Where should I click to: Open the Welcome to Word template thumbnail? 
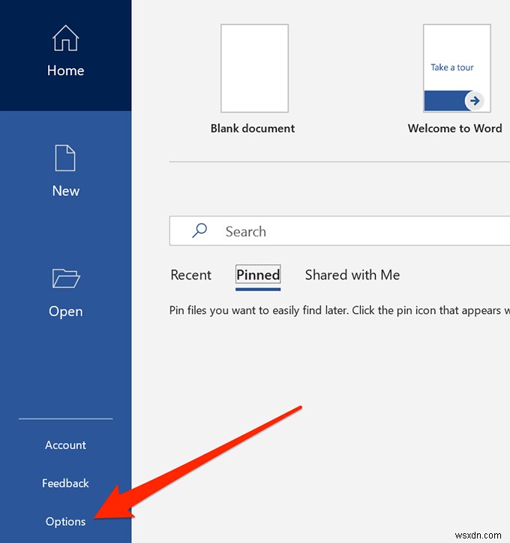[457, 68]
